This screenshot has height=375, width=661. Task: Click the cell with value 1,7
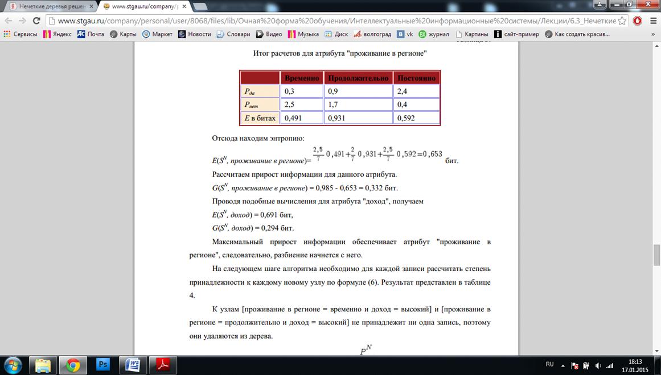tap(358, 105)
